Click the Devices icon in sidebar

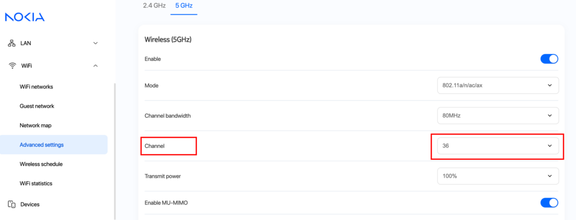[11, 205]
